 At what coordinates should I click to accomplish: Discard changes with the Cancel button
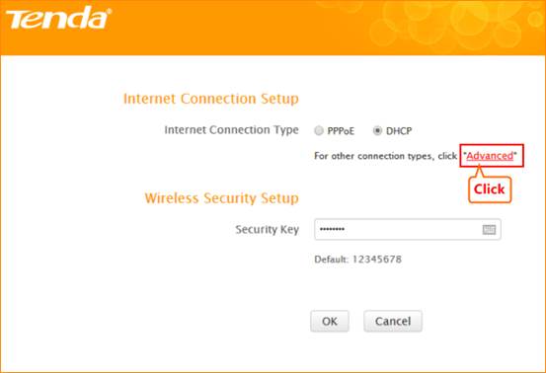coord(393,321)
